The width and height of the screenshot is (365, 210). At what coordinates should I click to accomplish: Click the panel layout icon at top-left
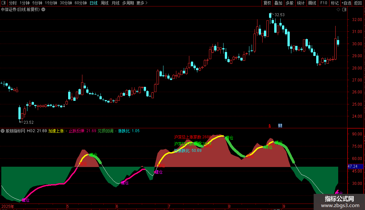click(4, 3)
